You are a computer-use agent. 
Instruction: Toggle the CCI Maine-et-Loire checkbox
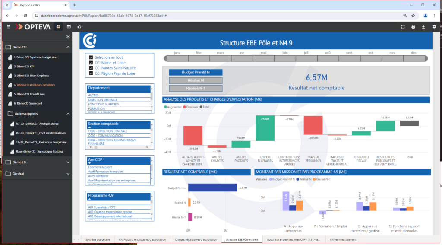pos(91,63)
